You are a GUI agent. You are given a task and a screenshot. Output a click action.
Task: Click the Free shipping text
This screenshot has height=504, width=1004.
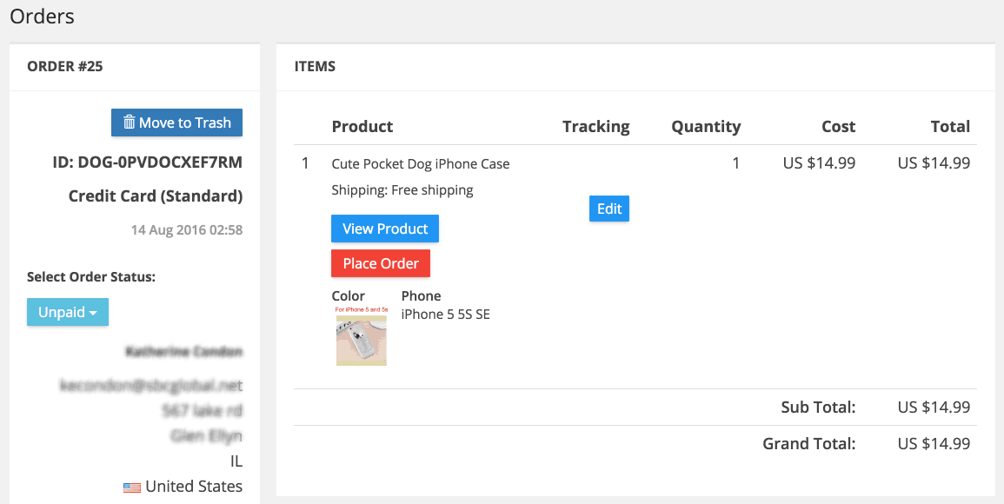(x=432, y=190)
